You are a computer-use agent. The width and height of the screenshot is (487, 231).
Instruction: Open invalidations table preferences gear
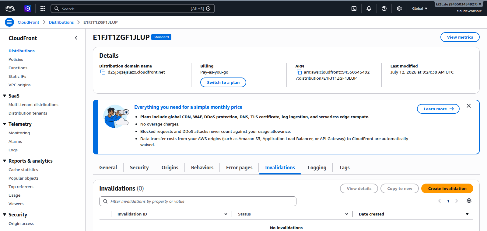(469, 201)
